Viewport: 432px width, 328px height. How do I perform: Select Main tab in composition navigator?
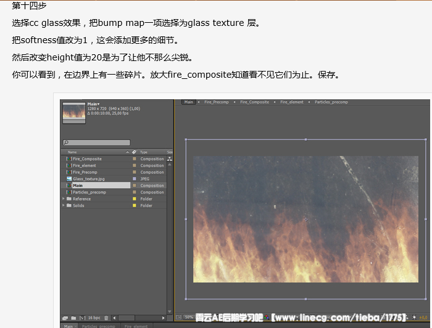[x=189, y=102]
